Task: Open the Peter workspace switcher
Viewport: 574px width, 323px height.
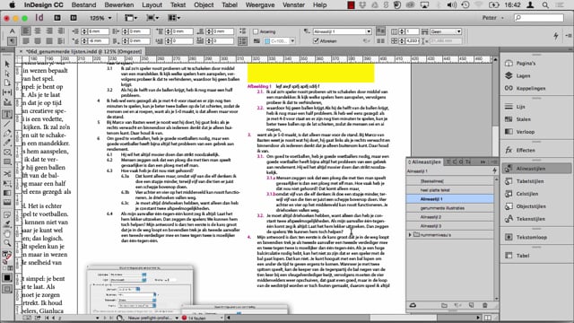Action: (x=492, y=18)
